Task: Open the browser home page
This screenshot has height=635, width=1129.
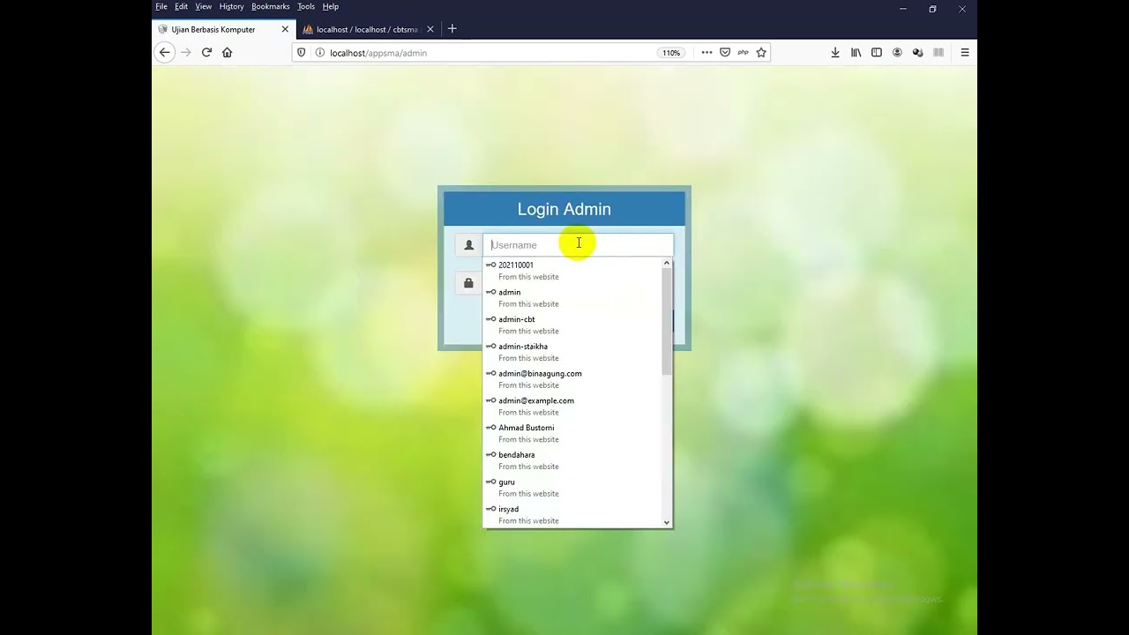Action: point(227,53)
